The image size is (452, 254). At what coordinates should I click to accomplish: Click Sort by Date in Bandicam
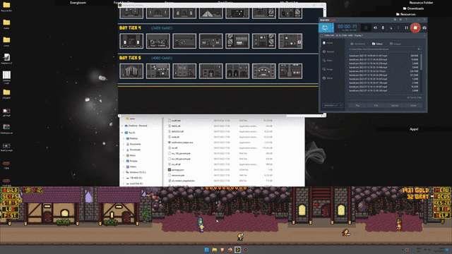(x=415, y=97)
